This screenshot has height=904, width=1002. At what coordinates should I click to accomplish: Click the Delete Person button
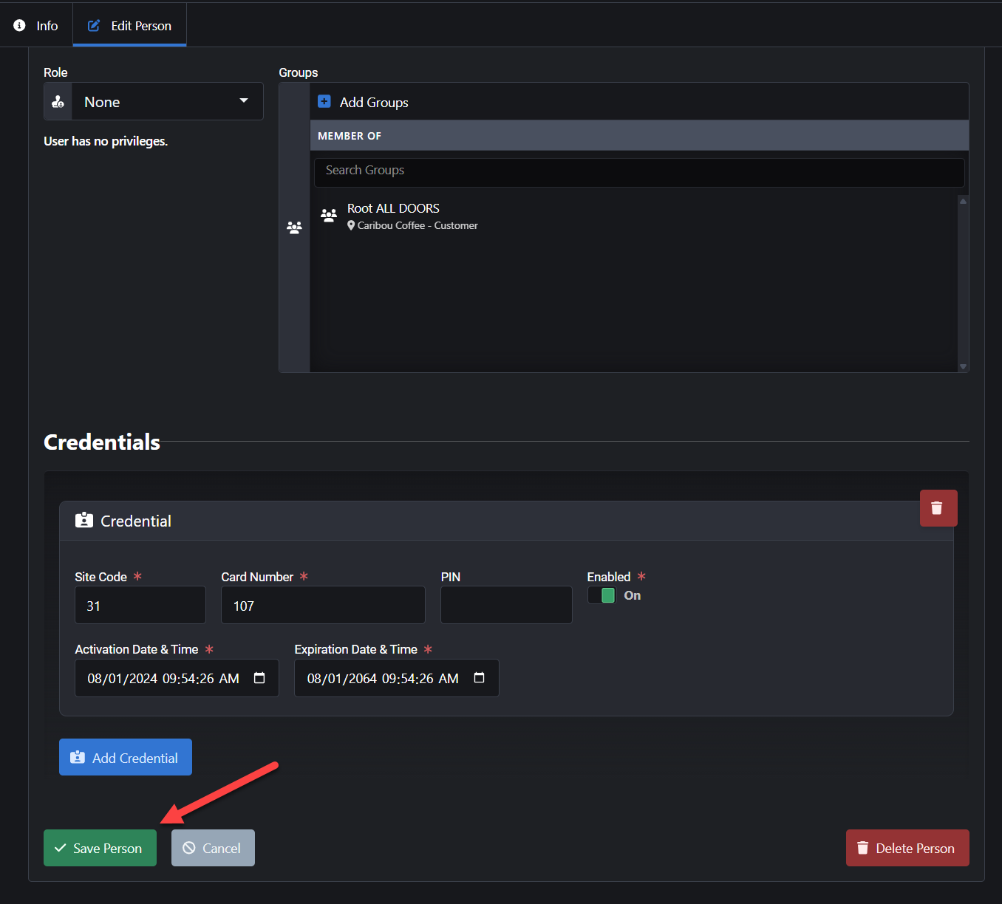[x=907, y=848]
